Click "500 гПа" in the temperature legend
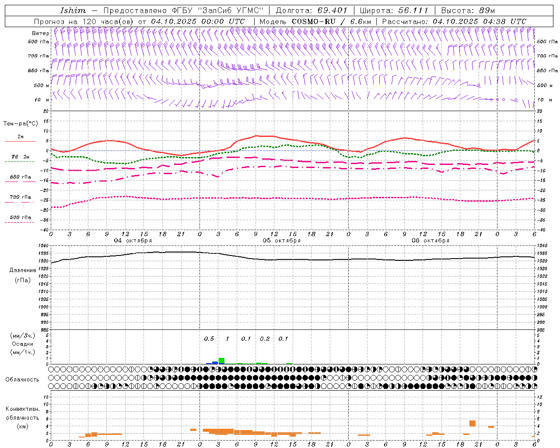Image resolution: width=560 pixels, height=448 pixels. point(21,217)
